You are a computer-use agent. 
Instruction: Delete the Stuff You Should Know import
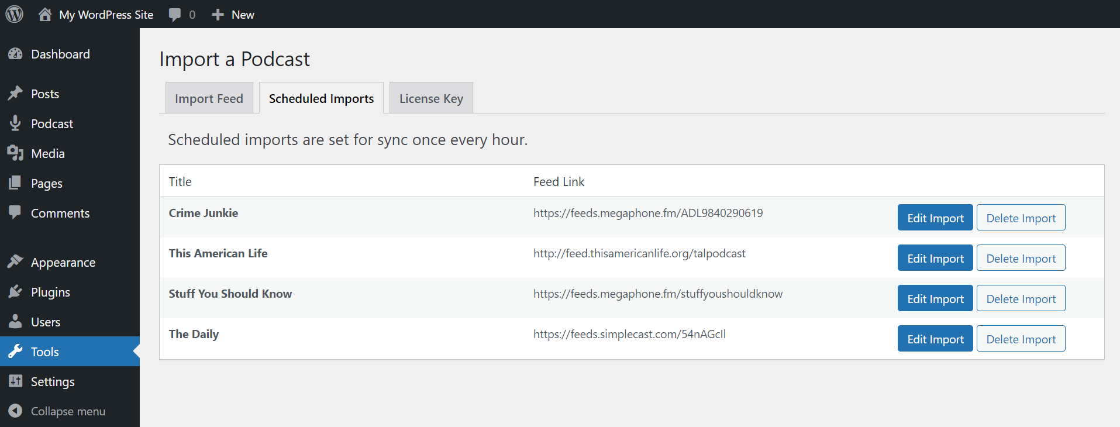coord(1021,298)
